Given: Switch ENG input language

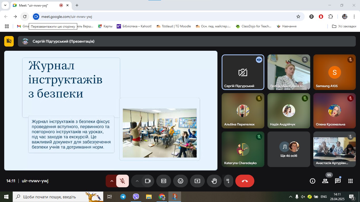Looking at the screenshot, I should pyautogui.click(x=324, y=197).
